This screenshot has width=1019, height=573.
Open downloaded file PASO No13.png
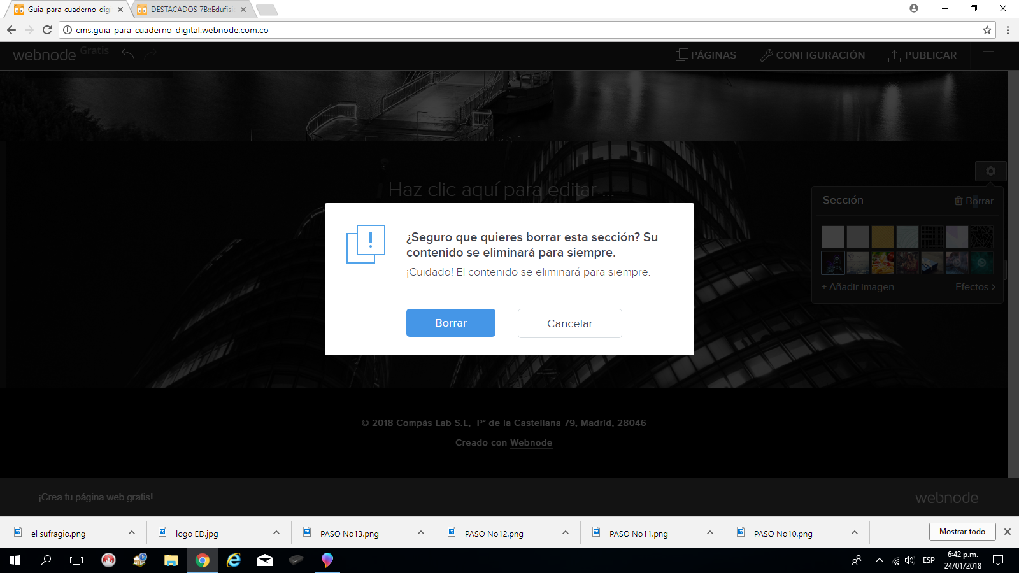tap(350, 534)
